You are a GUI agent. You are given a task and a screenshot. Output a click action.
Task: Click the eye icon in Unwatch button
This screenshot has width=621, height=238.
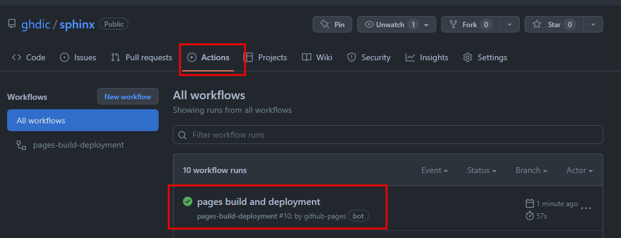tap(369, 25)
